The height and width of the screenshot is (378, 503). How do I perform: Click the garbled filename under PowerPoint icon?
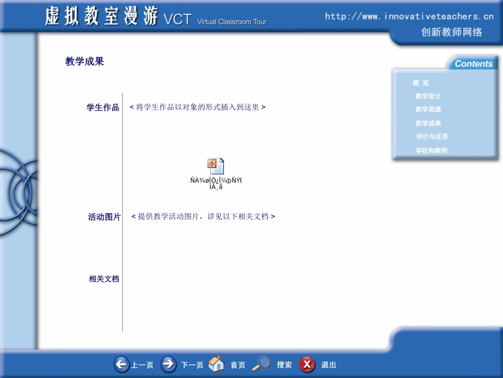point(216,183)
